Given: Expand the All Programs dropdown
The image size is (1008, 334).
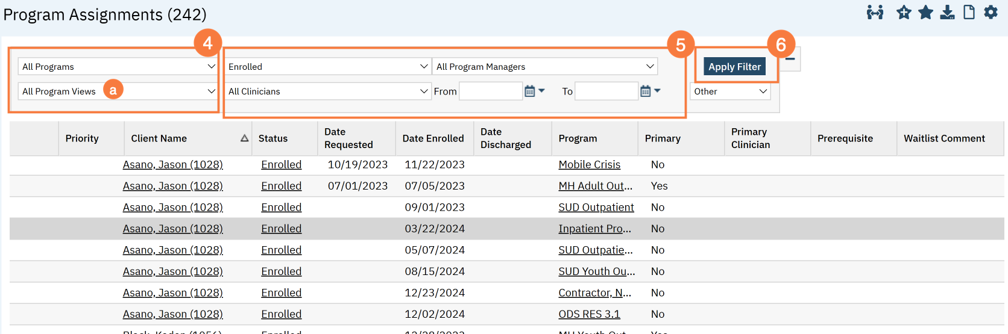Looking at the screenshot, I should [x=118, y=67].
